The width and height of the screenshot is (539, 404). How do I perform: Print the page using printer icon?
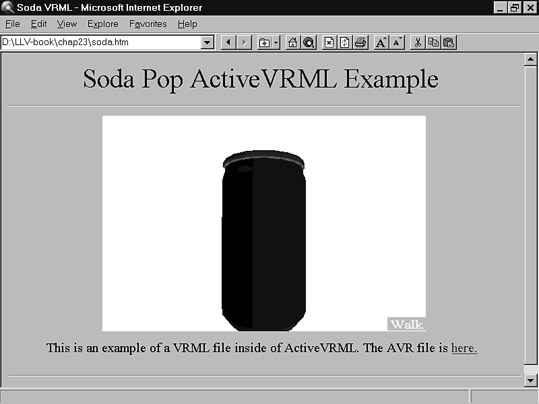click(x=360, y=42)
